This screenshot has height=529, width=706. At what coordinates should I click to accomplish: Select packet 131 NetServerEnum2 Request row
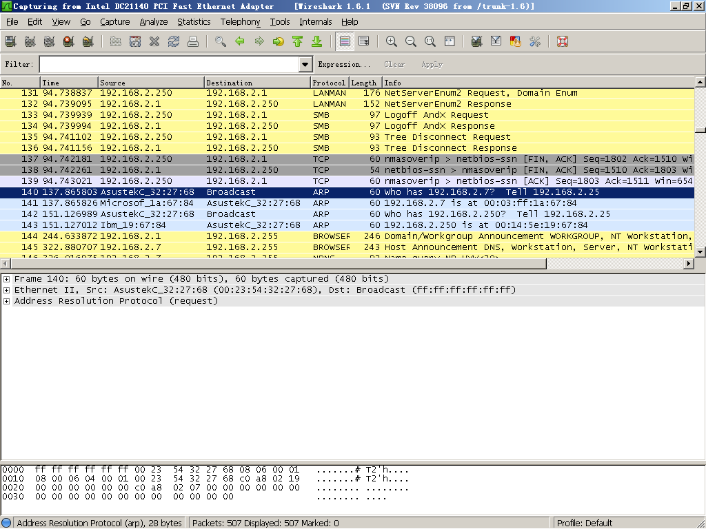click(x=347, y=93)
